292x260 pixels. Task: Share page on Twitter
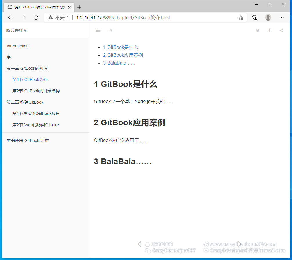coord(257,30)
